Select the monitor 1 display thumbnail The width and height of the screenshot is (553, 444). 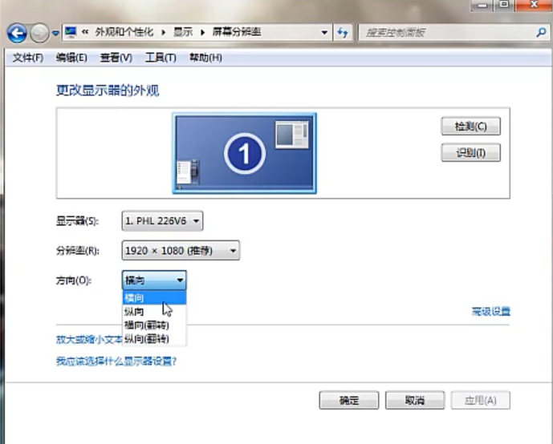coord(244,153)
